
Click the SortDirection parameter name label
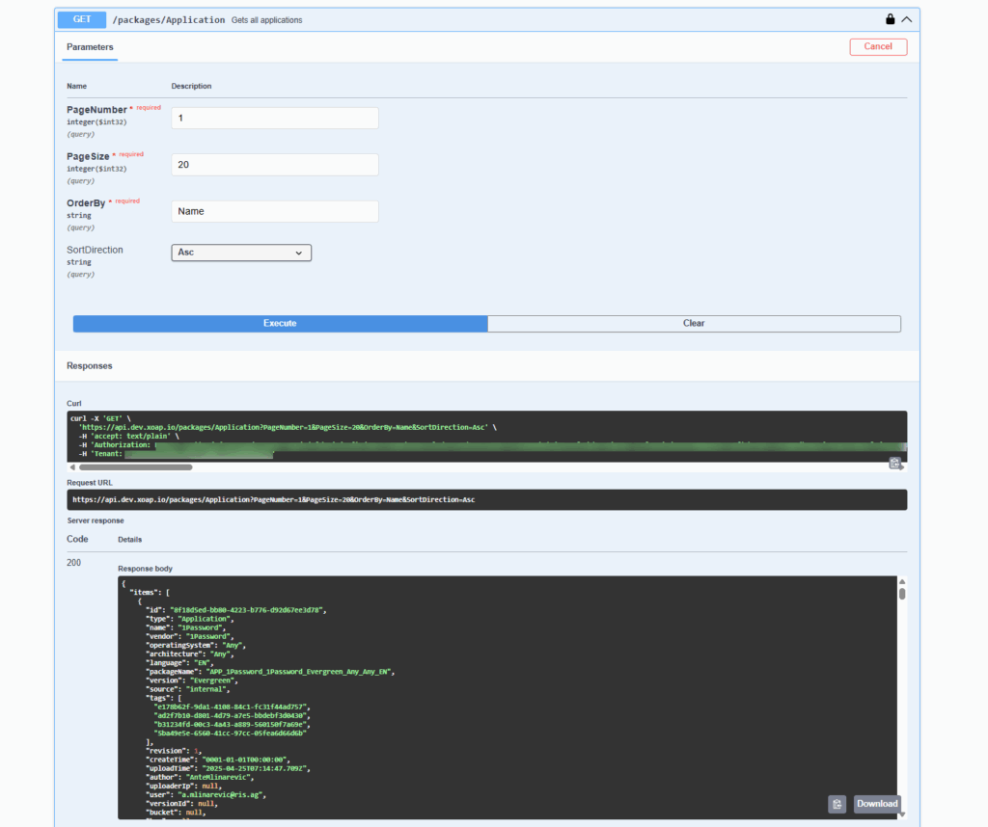click(96, 250)
